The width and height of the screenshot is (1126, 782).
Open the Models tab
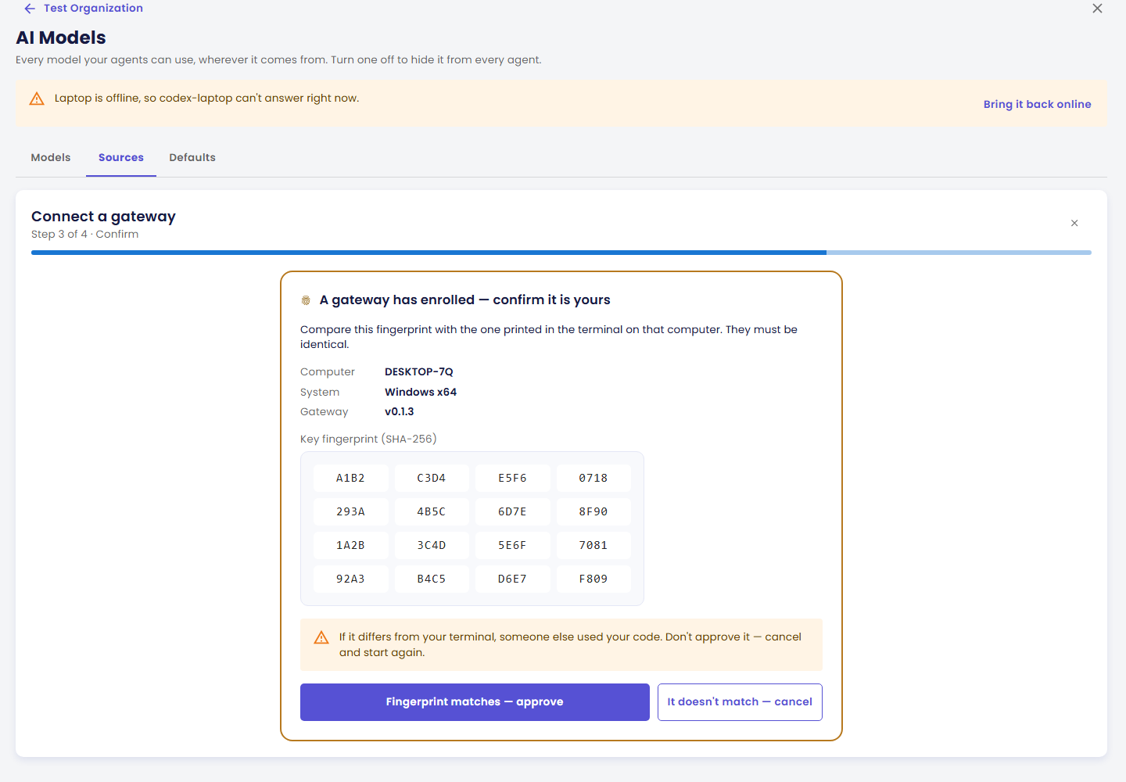click(51, 157)
